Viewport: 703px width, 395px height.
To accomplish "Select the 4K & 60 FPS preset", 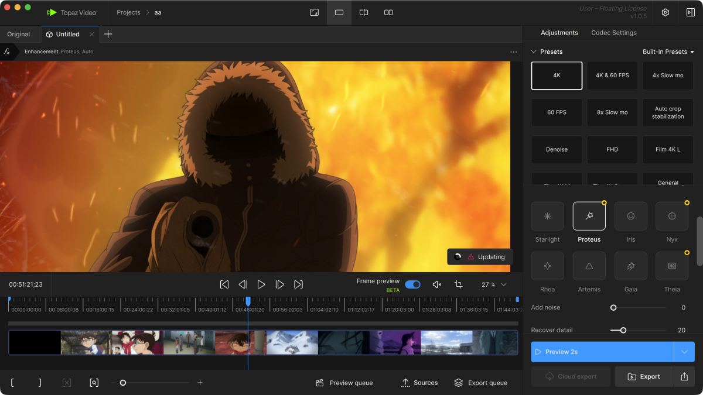I will pos(612,75).
